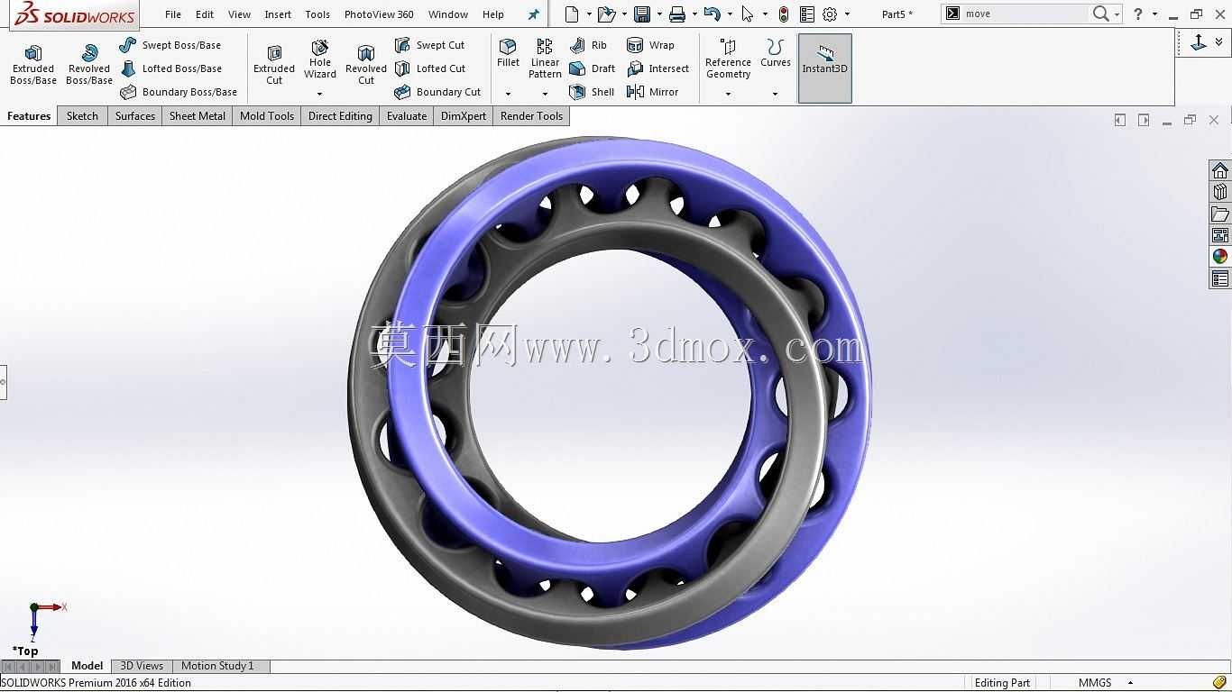The image size is (1232, 692).
Task: Open the Insert menu
Action: 278,14
